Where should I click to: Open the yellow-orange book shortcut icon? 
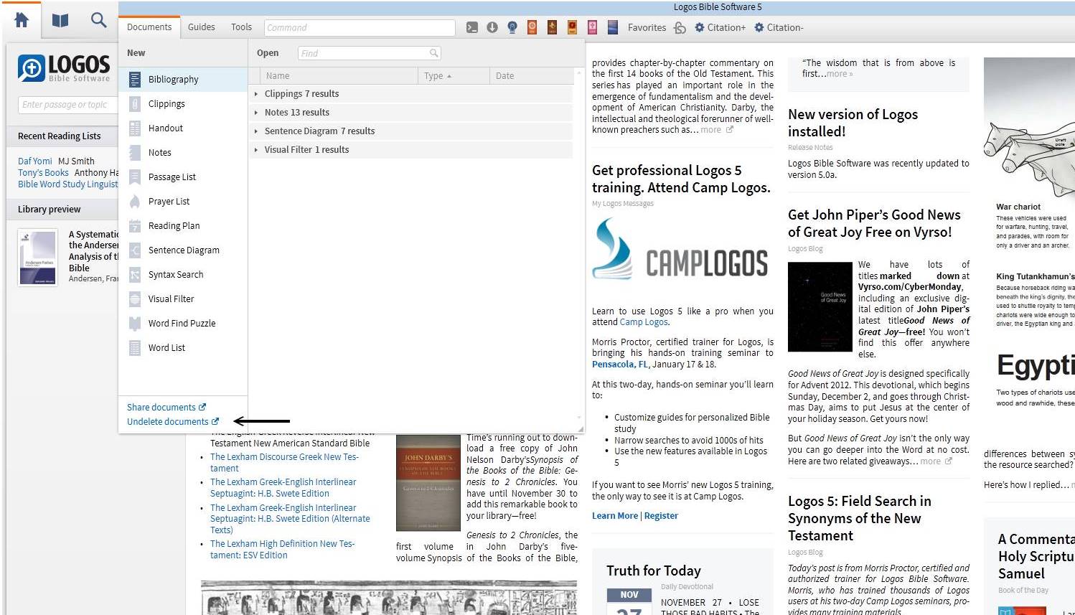pos(573,27)
